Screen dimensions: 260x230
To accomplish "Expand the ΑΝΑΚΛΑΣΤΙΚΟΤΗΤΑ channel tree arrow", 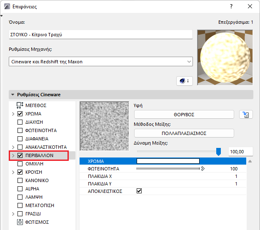I will [13, 147].
